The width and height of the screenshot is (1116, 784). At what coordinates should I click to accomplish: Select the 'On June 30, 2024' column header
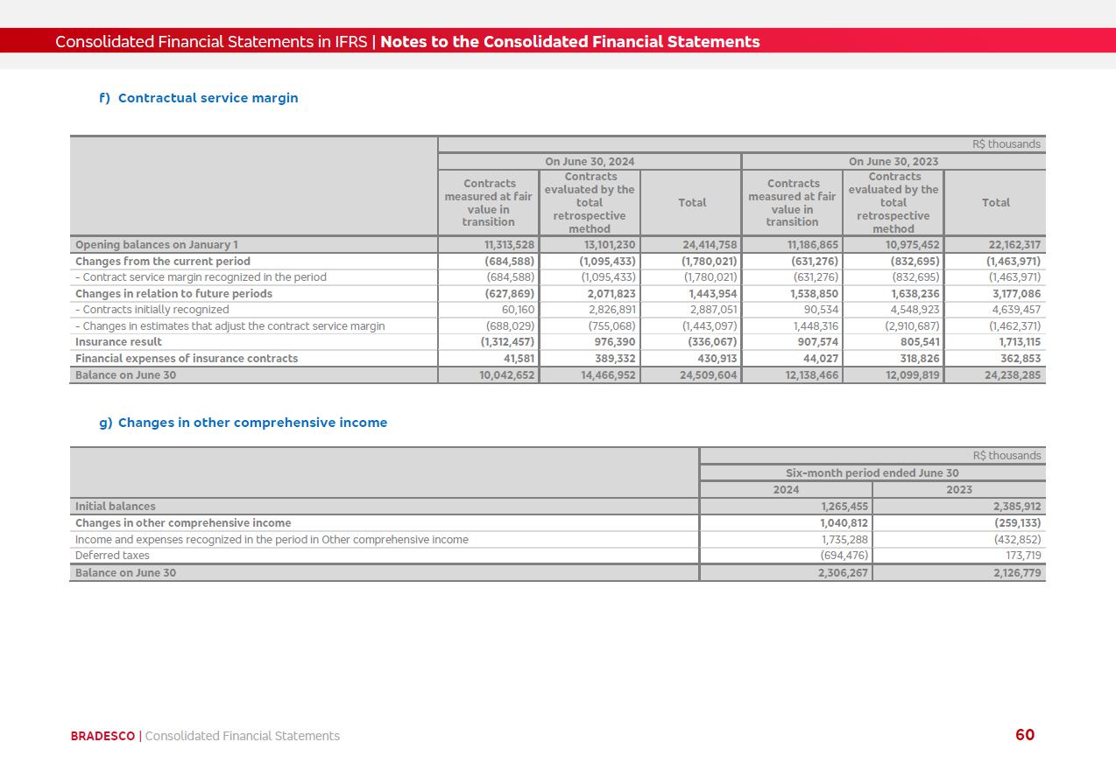pos(590,162)
